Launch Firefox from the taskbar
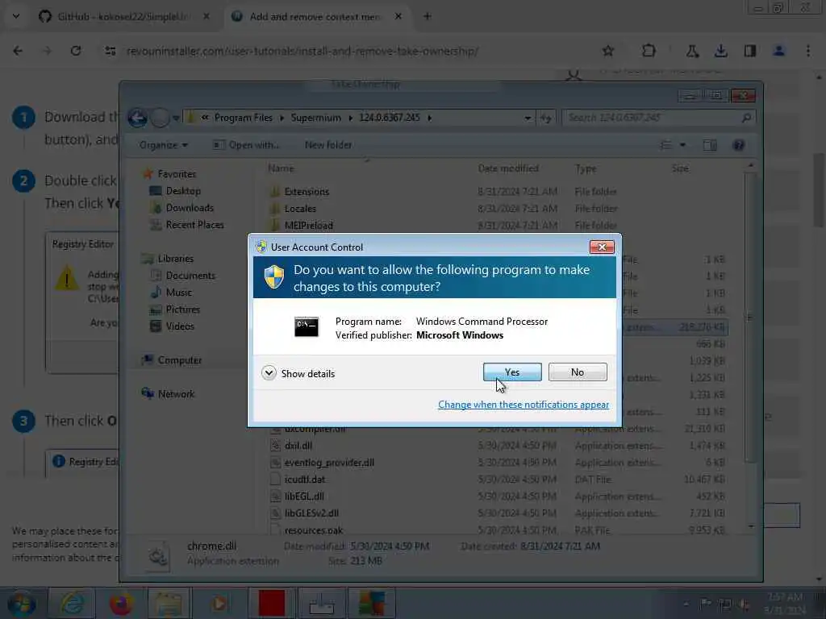826x619 pixels. tap(121, 603)
